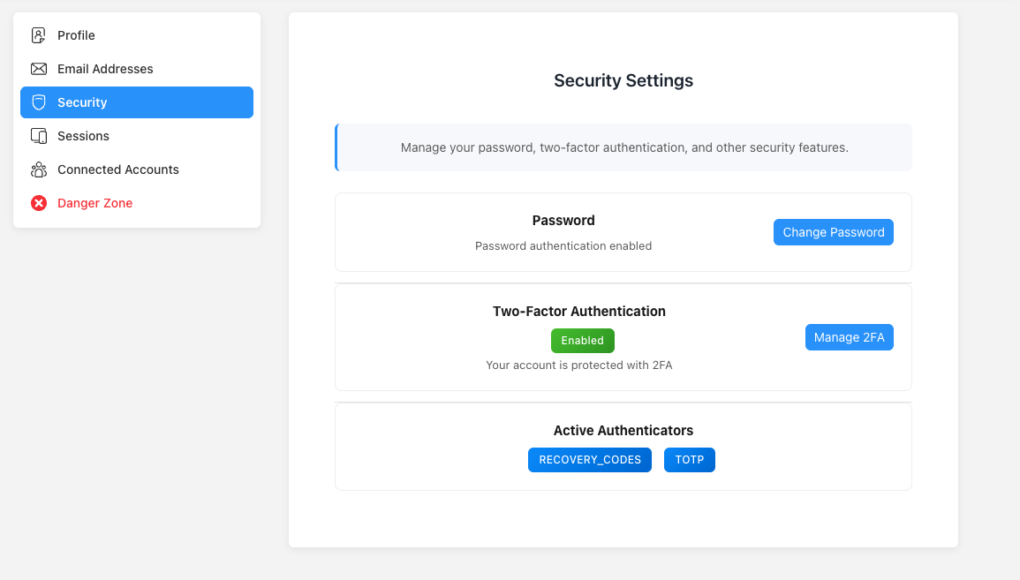Click the Change Password button

coord(833,232)
